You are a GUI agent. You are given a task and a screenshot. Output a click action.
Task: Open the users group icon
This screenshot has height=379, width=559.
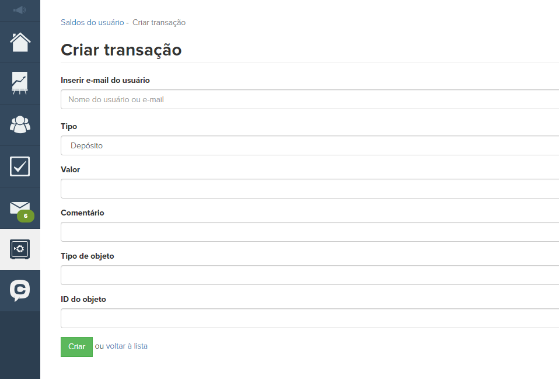[20, 124]
